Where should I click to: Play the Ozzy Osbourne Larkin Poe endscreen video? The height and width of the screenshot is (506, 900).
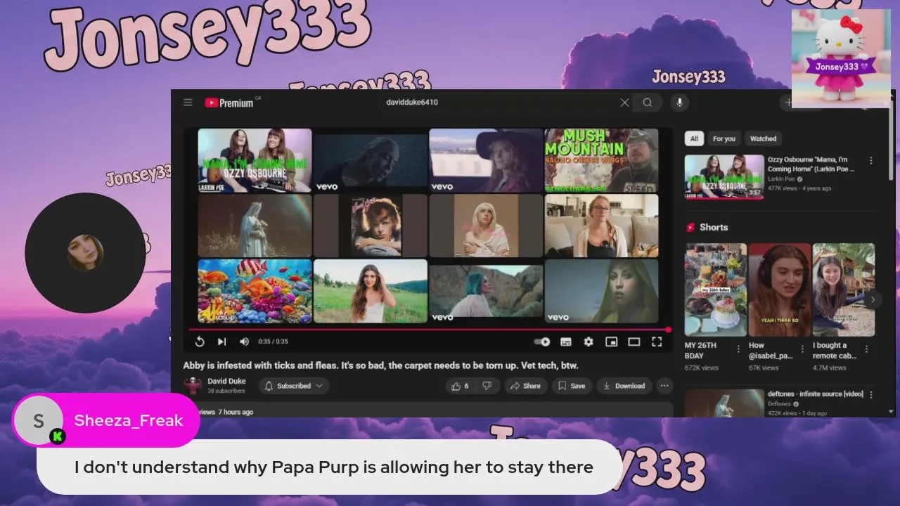255,160
